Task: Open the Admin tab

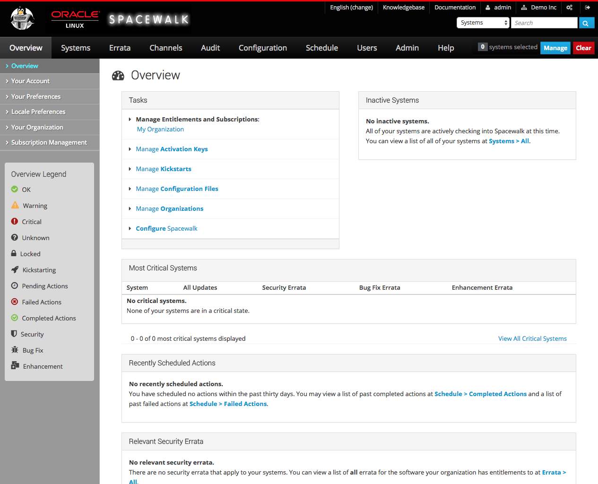Action: (407, 48)
